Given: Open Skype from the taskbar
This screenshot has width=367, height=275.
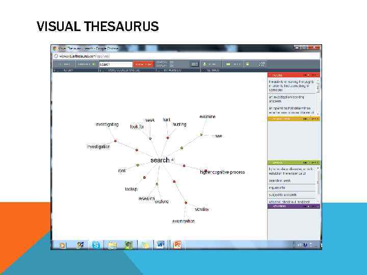Looking at the screenshot, I should [x=96, y=245].
